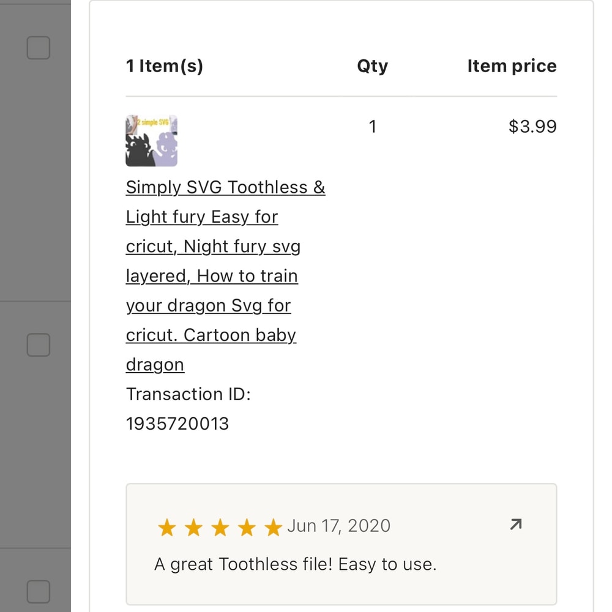612x612 pixels.
Task: Click the third gold review star
Action: tap(220, 527)
